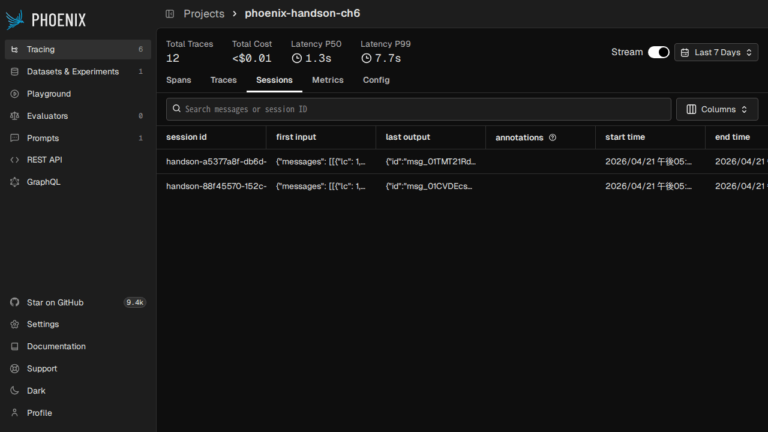
Task: Open session handson-88f45570-152c row
Action: click(x=462, y=186)
